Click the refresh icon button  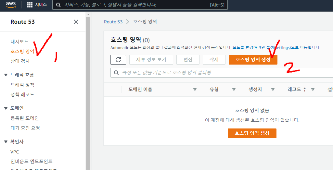click(x=118, y=60)
